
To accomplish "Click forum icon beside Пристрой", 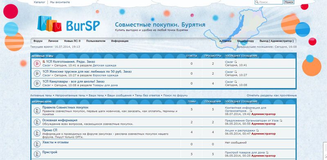I will tap(37, 154).
